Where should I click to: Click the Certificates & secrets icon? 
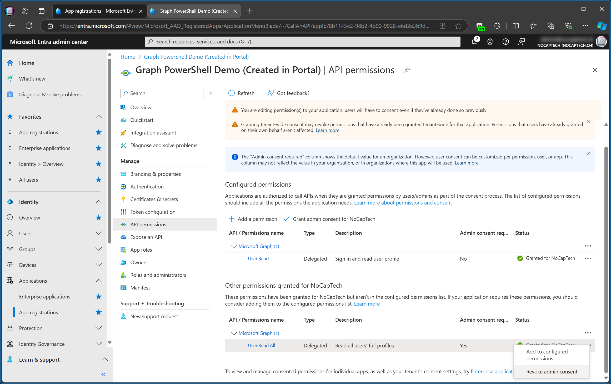click(123, 199)
